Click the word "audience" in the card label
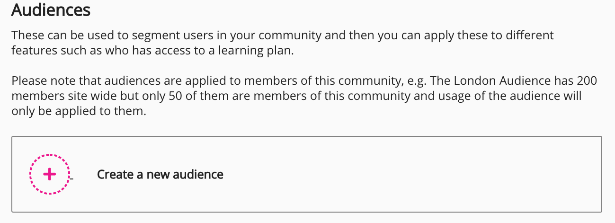Image resolution: width=615 pixels, height=223 pixels. [x=198, y=174]
